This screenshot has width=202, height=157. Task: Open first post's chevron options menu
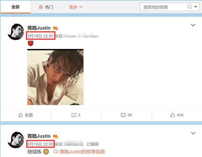tap(193, 25)
